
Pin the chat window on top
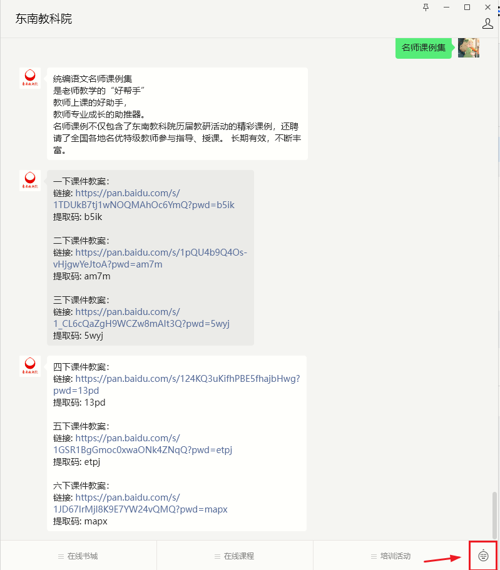click(x=426, y=7)
